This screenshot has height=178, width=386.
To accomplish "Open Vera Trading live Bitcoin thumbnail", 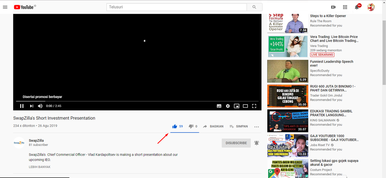I will coord(288,46).
